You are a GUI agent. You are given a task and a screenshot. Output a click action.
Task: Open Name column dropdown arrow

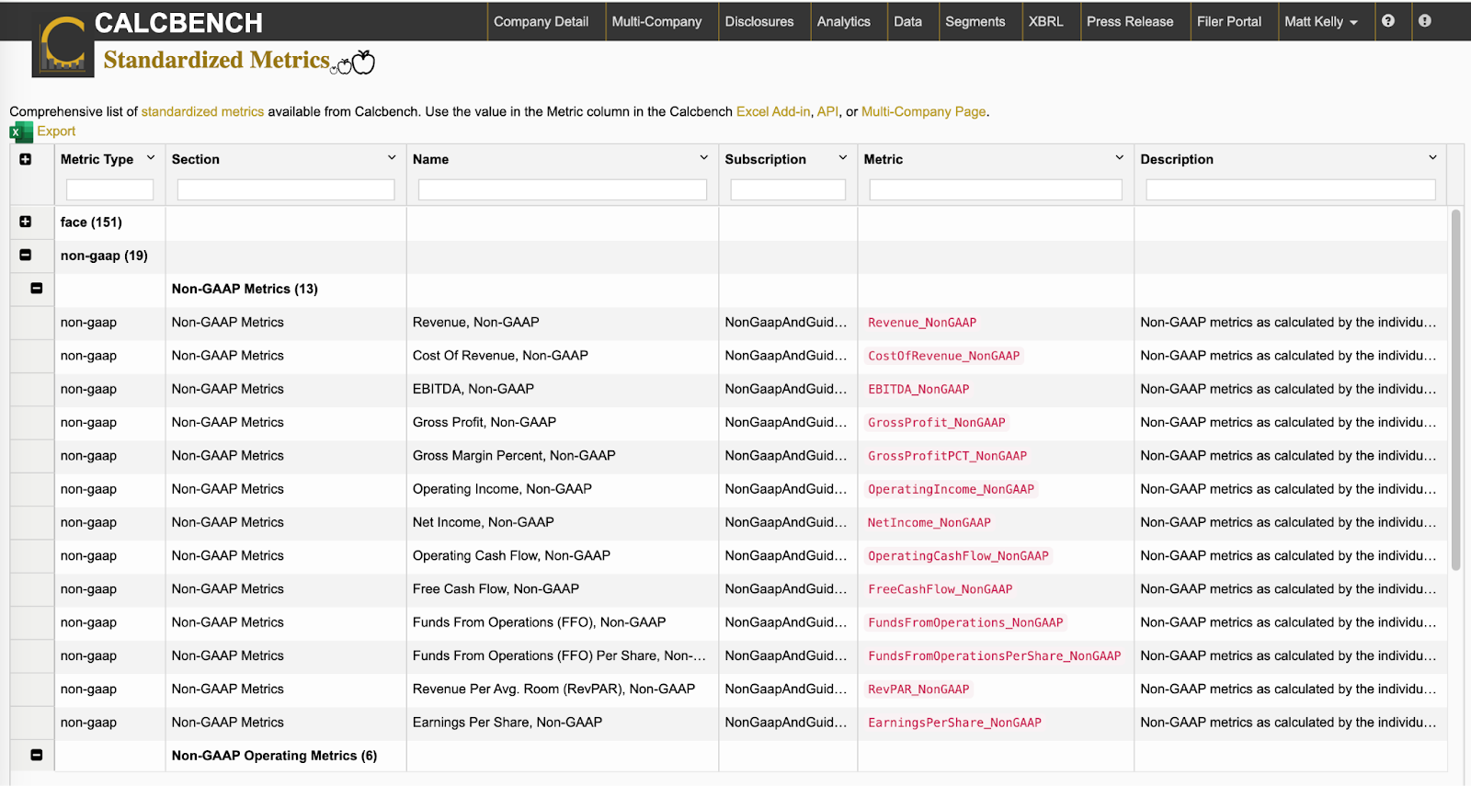click(704, 158)
